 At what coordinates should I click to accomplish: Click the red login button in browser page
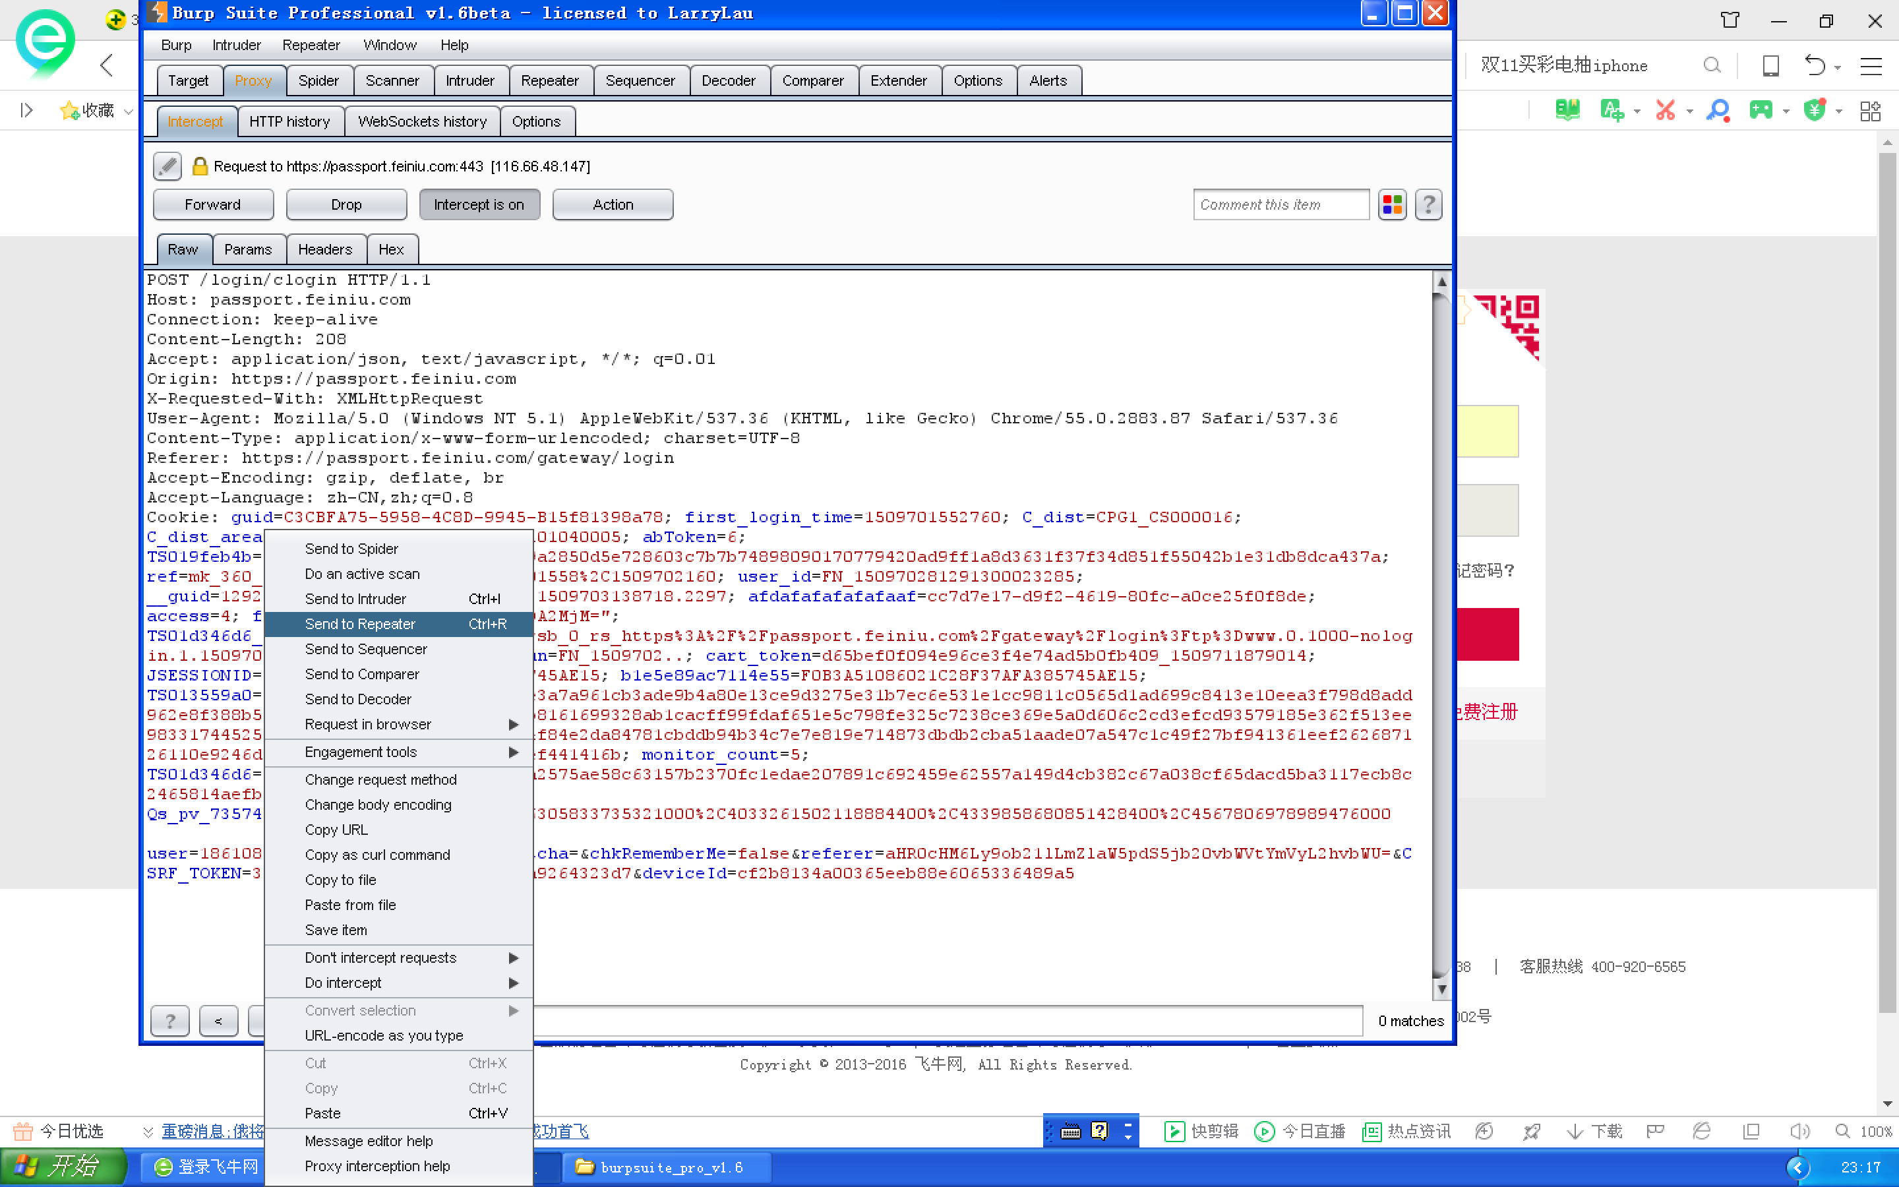[x=1488, y=634]
